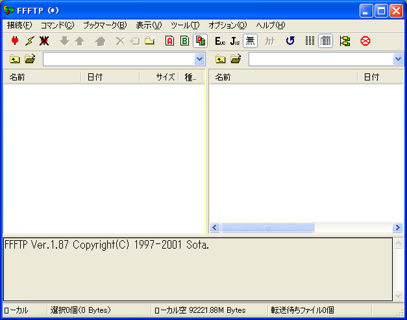This screenshot has height=320, width=407.
Task: Minimize the FFFTP window
Action: 366,11
